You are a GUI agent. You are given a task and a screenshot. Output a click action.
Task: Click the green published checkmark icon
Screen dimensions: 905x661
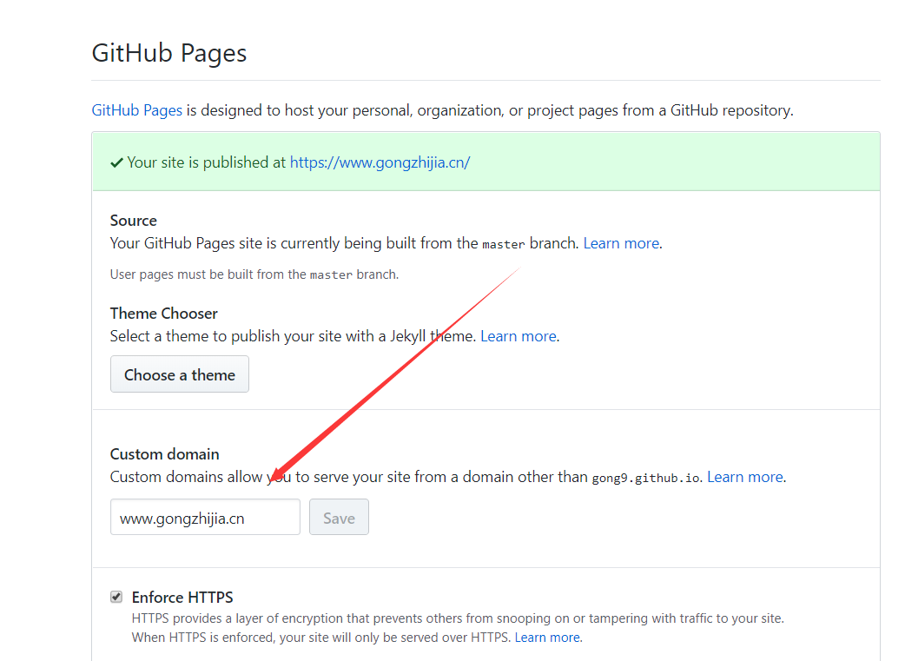click(x=116, y=162)
